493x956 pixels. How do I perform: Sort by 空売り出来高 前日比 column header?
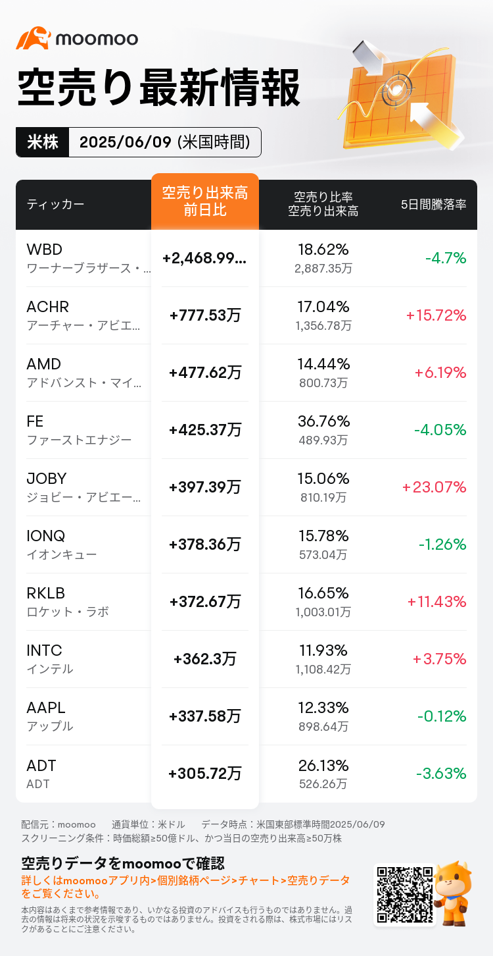(205, 202)
